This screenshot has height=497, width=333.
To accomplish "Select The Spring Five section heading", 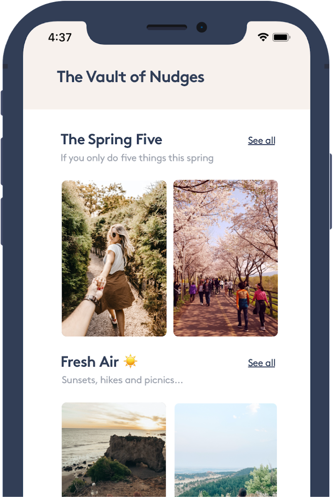I will point(112,140).
